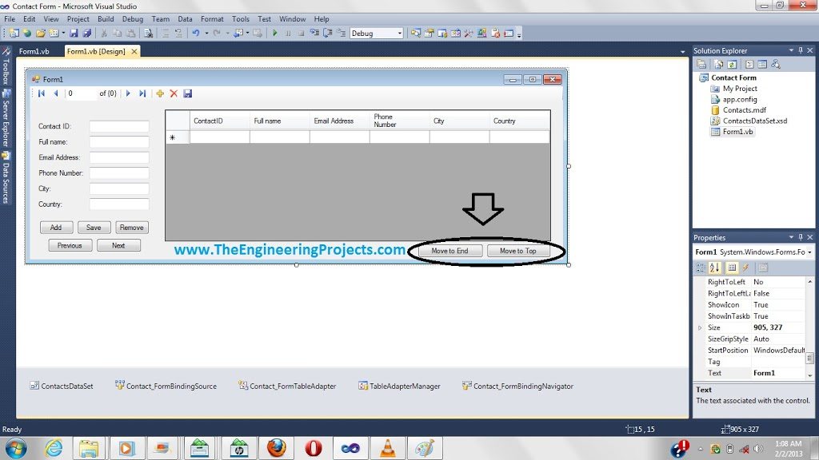Select the Move Last record navigator icon
Viewport: 819px width, 460px height.
[x=142, y=93]
